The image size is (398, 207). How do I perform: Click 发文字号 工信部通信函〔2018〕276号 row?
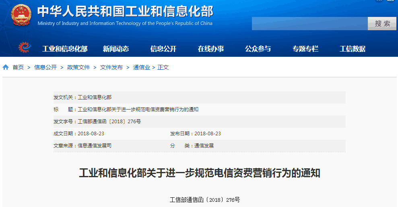tap(199, 121)
